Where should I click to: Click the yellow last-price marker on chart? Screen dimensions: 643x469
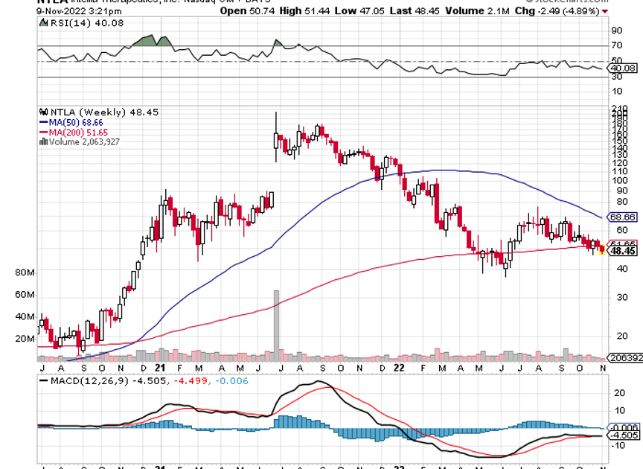[x=602, y=252]
